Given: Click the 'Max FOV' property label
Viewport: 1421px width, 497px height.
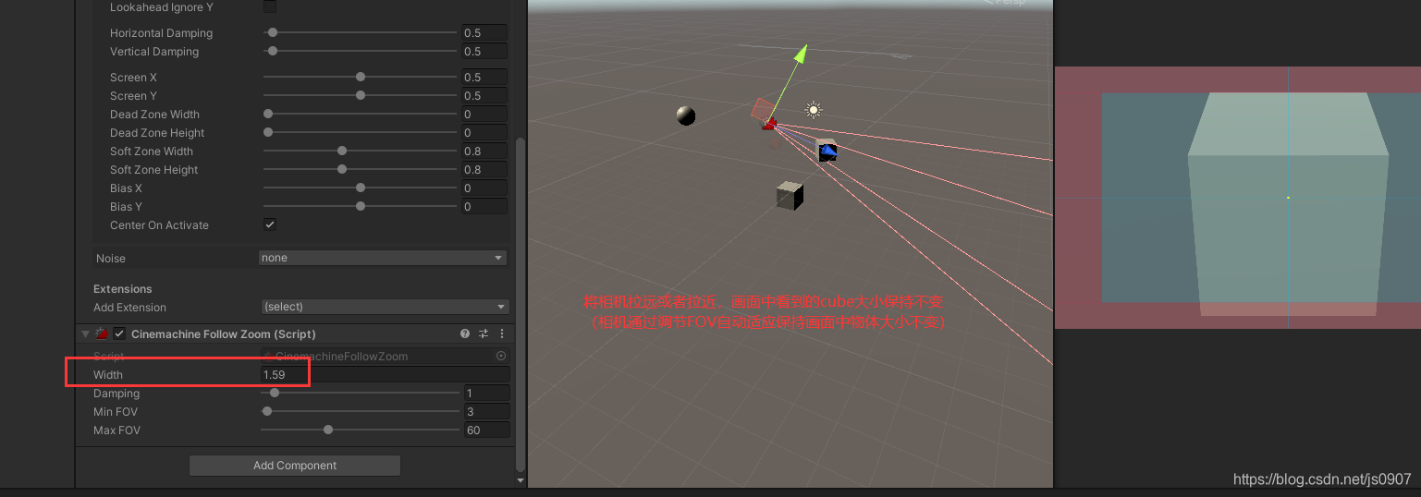Looking at the screenshot, I should coord(116,430).
